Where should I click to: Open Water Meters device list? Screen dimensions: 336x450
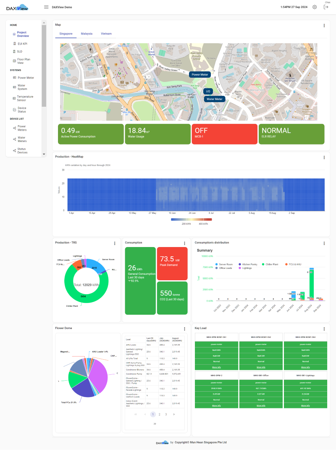[x=22, y=139]
